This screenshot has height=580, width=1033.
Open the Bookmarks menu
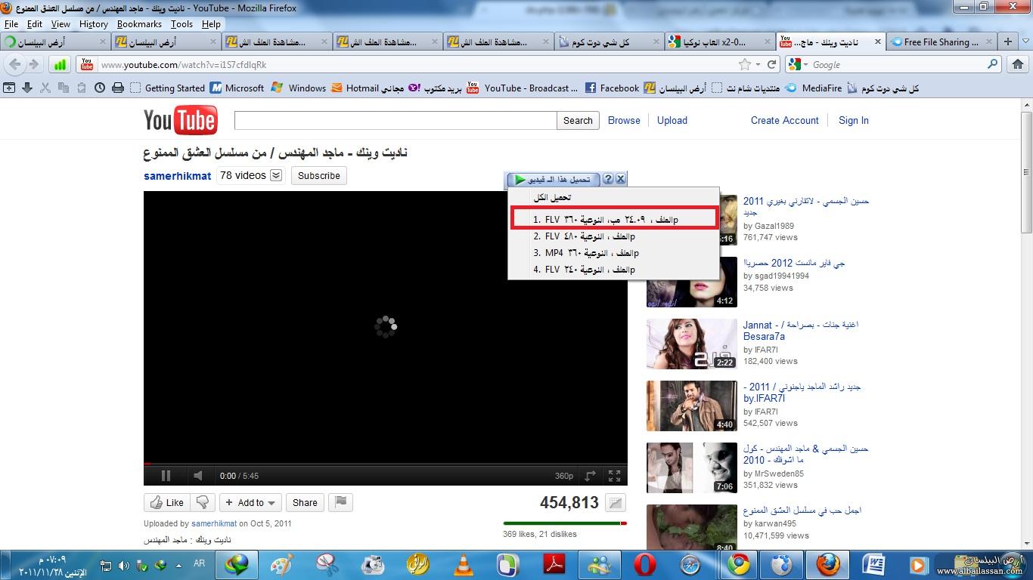139,24
